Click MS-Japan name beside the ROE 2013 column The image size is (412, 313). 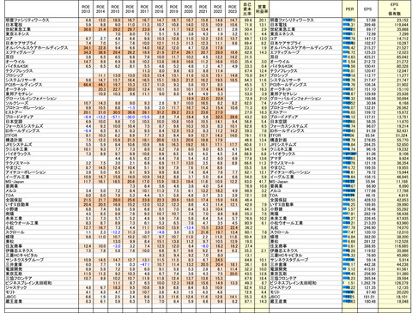coord(15,182)
